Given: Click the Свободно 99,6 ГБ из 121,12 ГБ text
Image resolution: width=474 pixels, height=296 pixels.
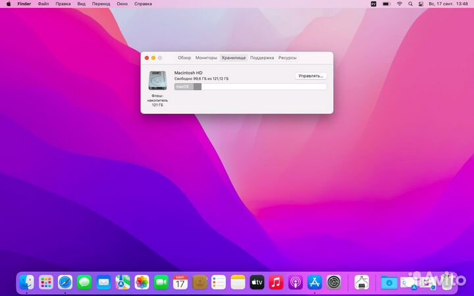Looking at the screenshot, I should click(x=201, y=78).
